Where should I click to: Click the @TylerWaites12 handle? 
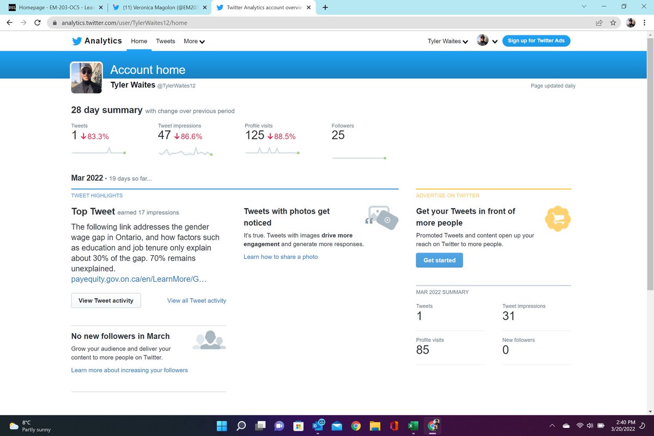[x=176, y=86]
